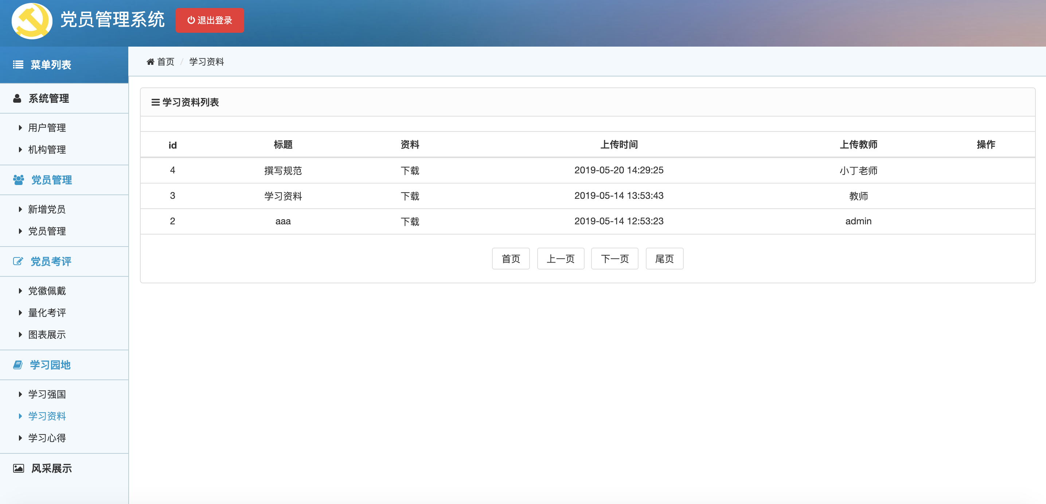The height and width of the screenshot is (504, 1046).
Task: Go to the first page 首页 button
Action: tap(511, 259)
